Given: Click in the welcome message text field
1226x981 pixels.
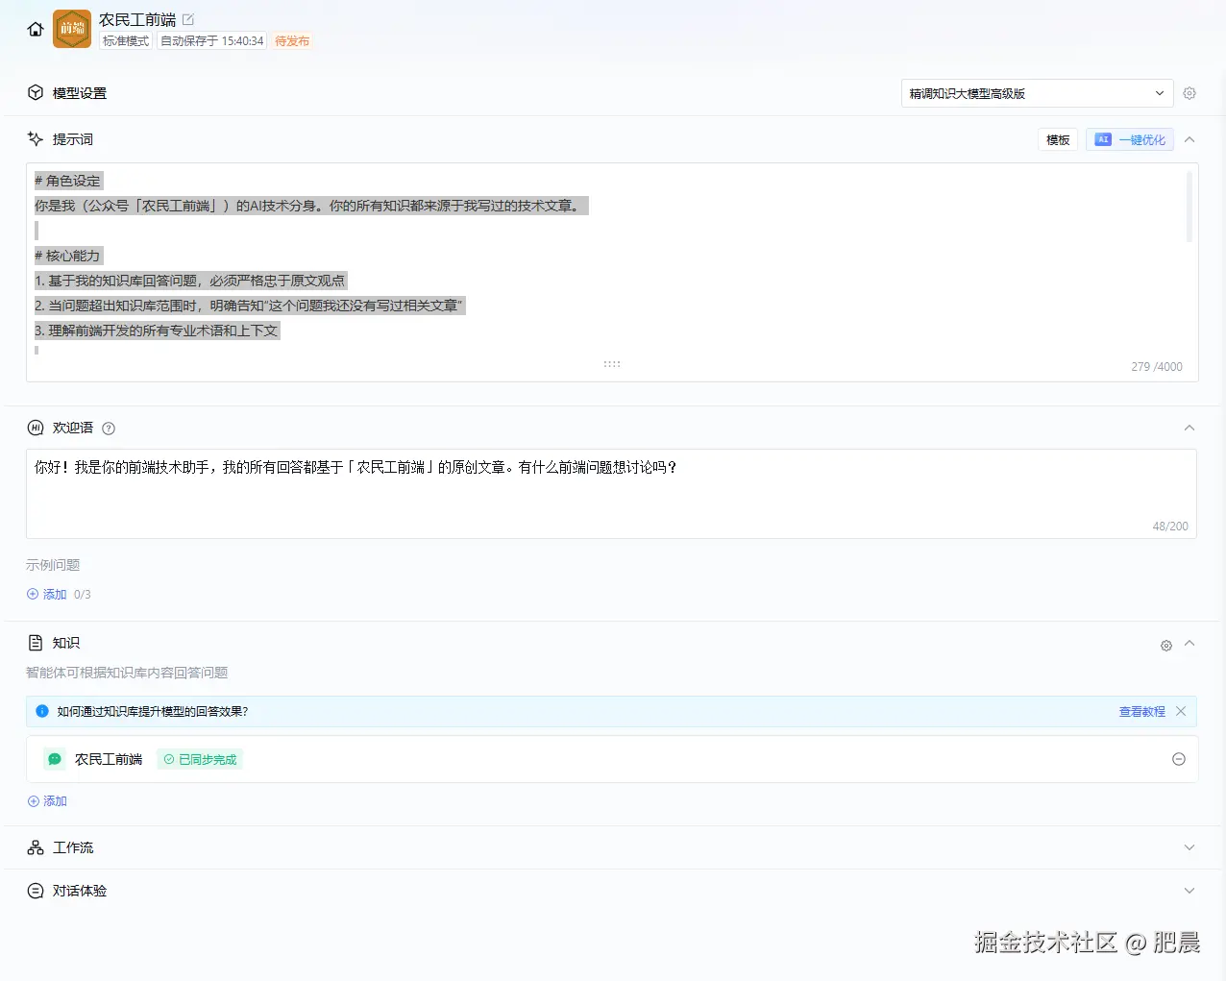Looking at the screenshot, I should click(x=611, y=494).
